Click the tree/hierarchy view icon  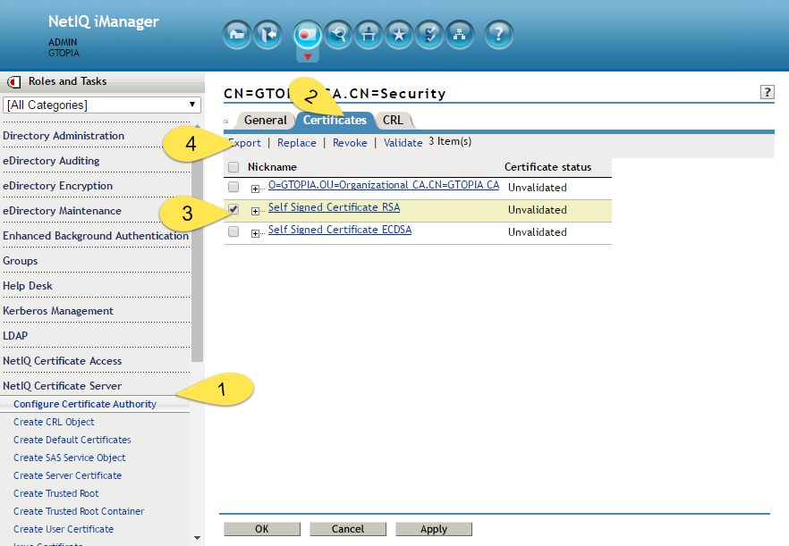click(460, 34)
